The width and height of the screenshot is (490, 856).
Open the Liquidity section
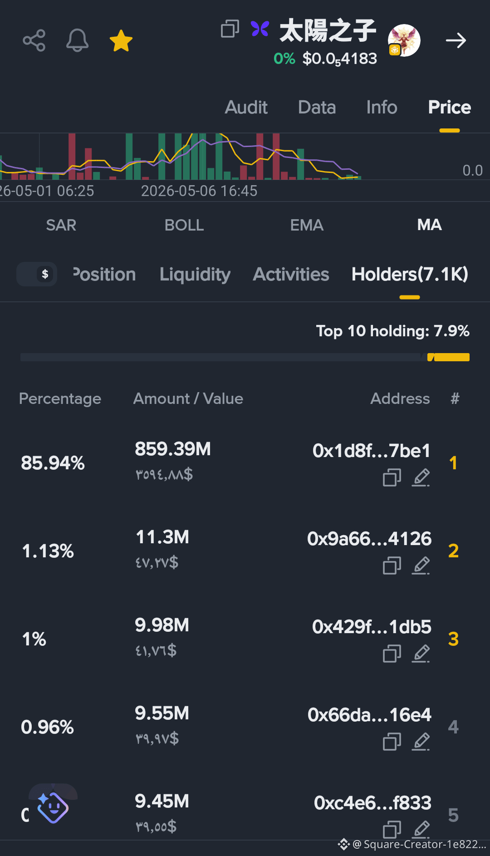click(195, 275)
